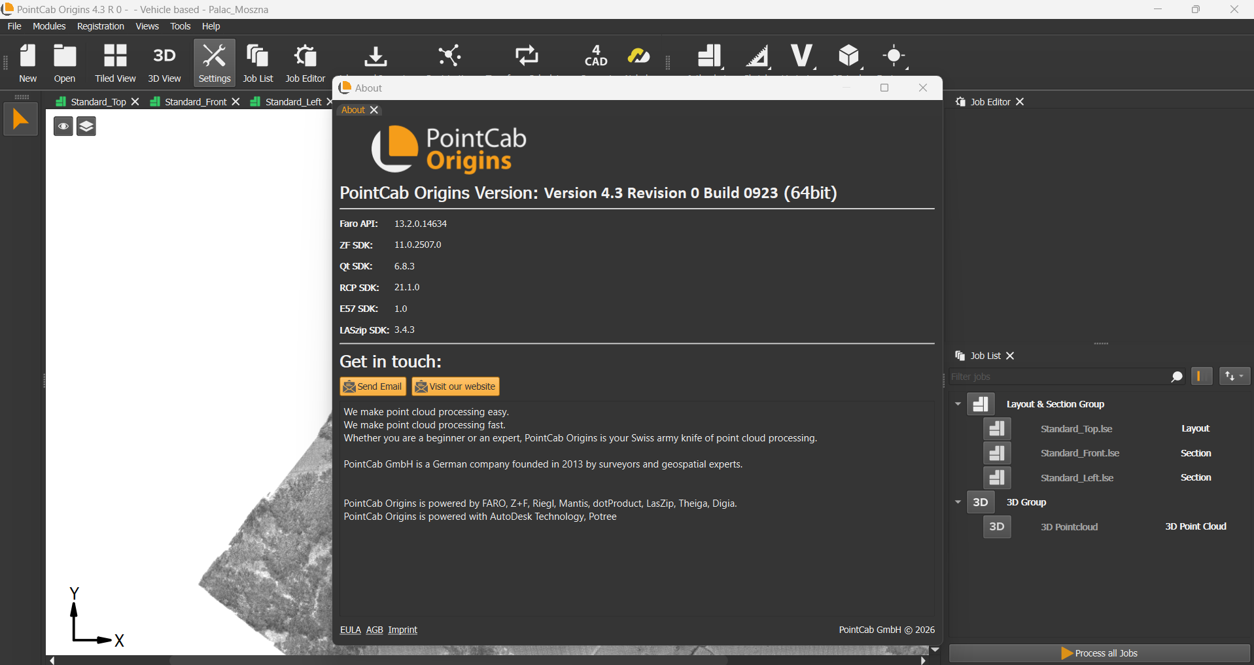Open the 3D View from the toolbar
This screenshot has width=1254, height=665.
click(x=164, y=63)
